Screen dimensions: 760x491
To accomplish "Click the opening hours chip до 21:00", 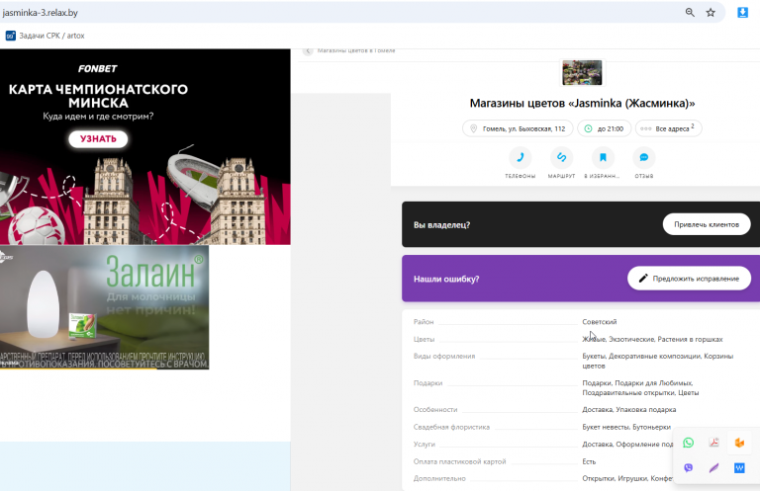I will pos(604,128).
